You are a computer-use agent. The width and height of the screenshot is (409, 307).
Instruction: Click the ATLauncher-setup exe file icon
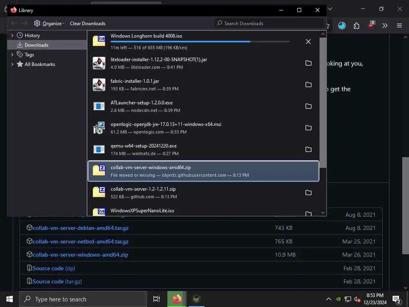pyautogui.click(x=99, y=106)
